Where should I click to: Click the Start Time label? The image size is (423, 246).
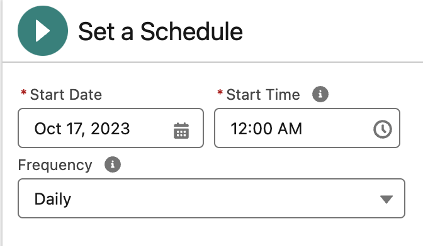[x=263, y=95]
